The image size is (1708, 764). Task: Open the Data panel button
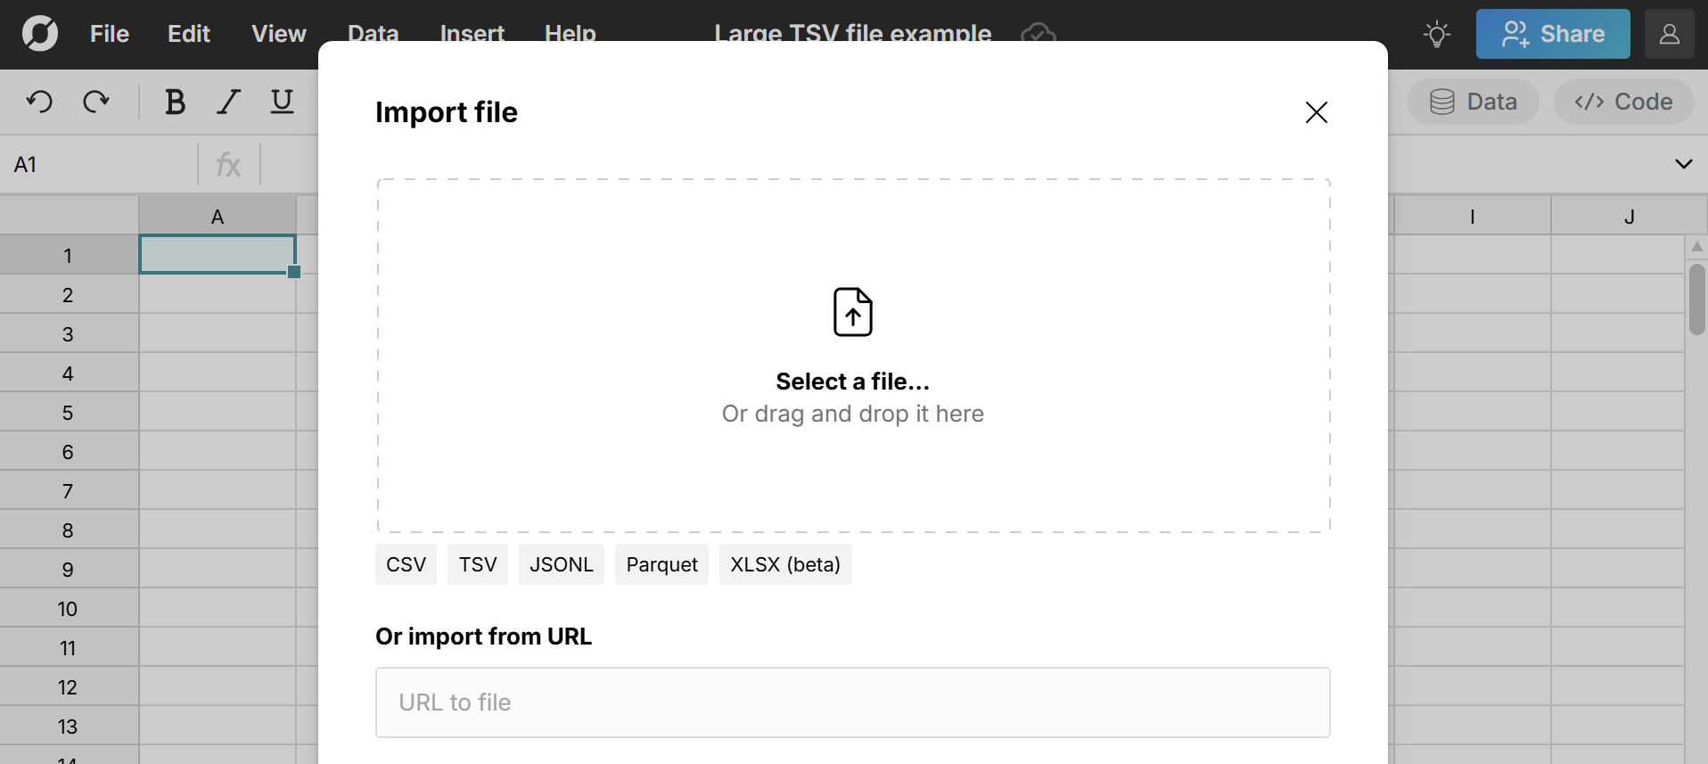[x=1473, y=102]
